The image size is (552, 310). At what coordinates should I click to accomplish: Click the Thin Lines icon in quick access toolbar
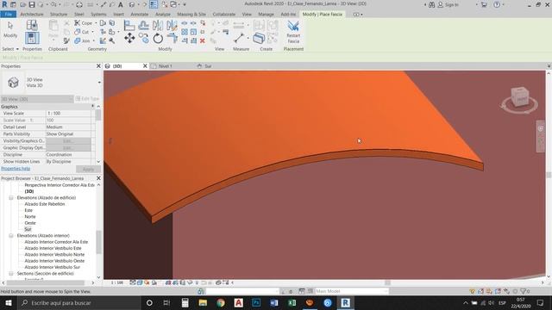click(x=154, y=4)
